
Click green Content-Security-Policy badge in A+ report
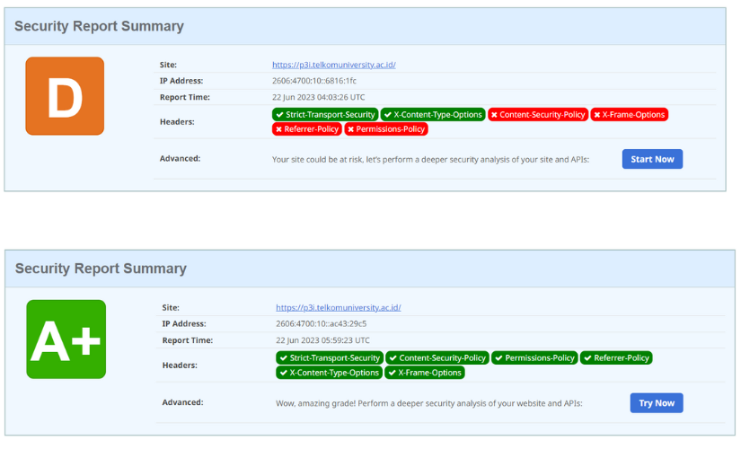437,357
